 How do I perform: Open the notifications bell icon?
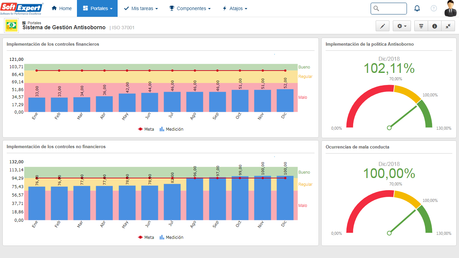[x=417, y=8]
